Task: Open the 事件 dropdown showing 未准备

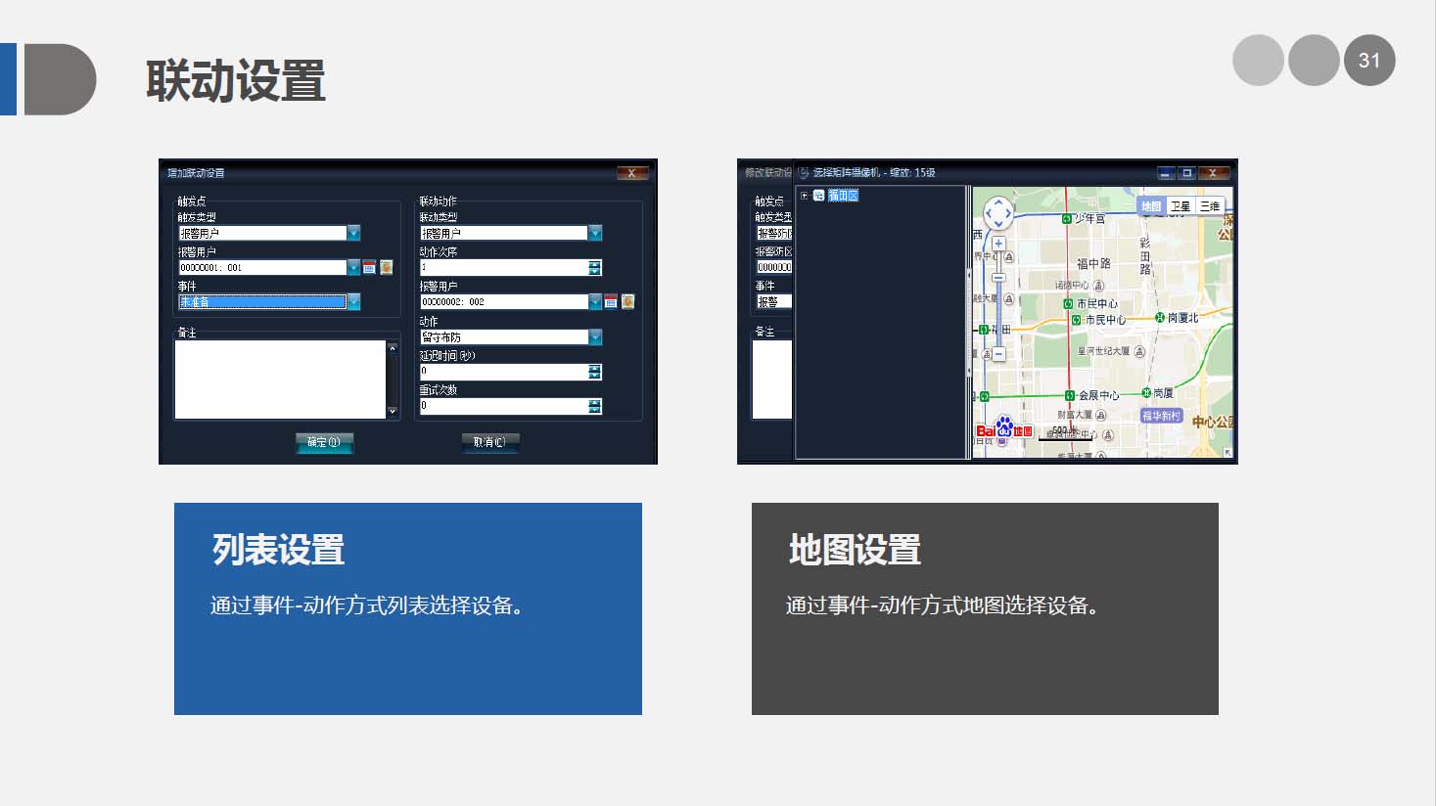Action: pyautogui.click(x=353, y=302)
